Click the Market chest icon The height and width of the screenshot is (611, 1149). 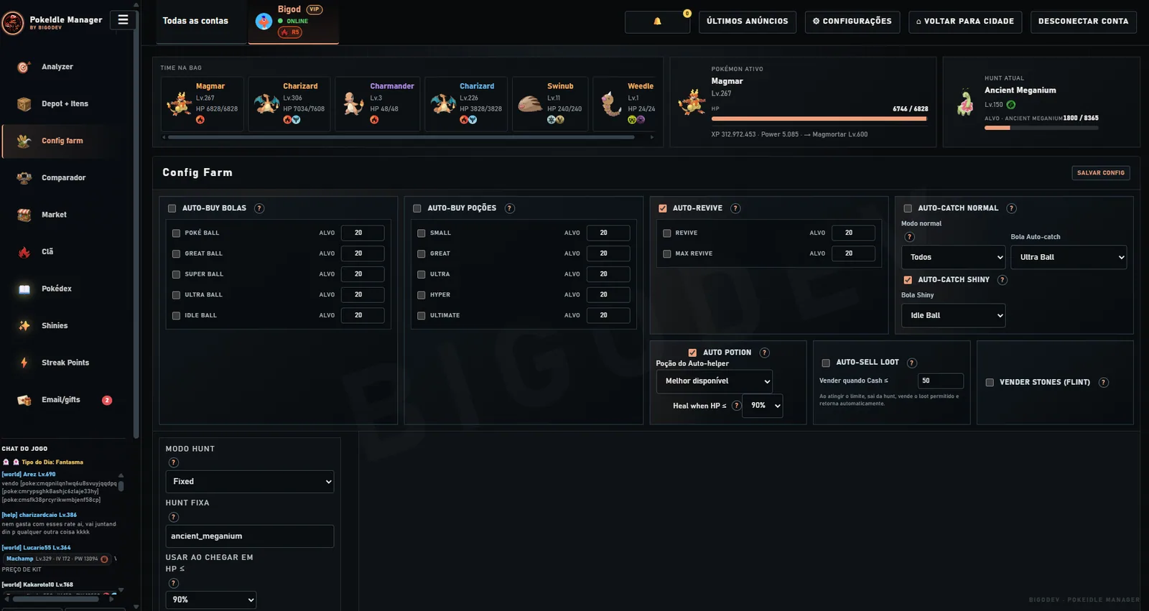point(24,215)
